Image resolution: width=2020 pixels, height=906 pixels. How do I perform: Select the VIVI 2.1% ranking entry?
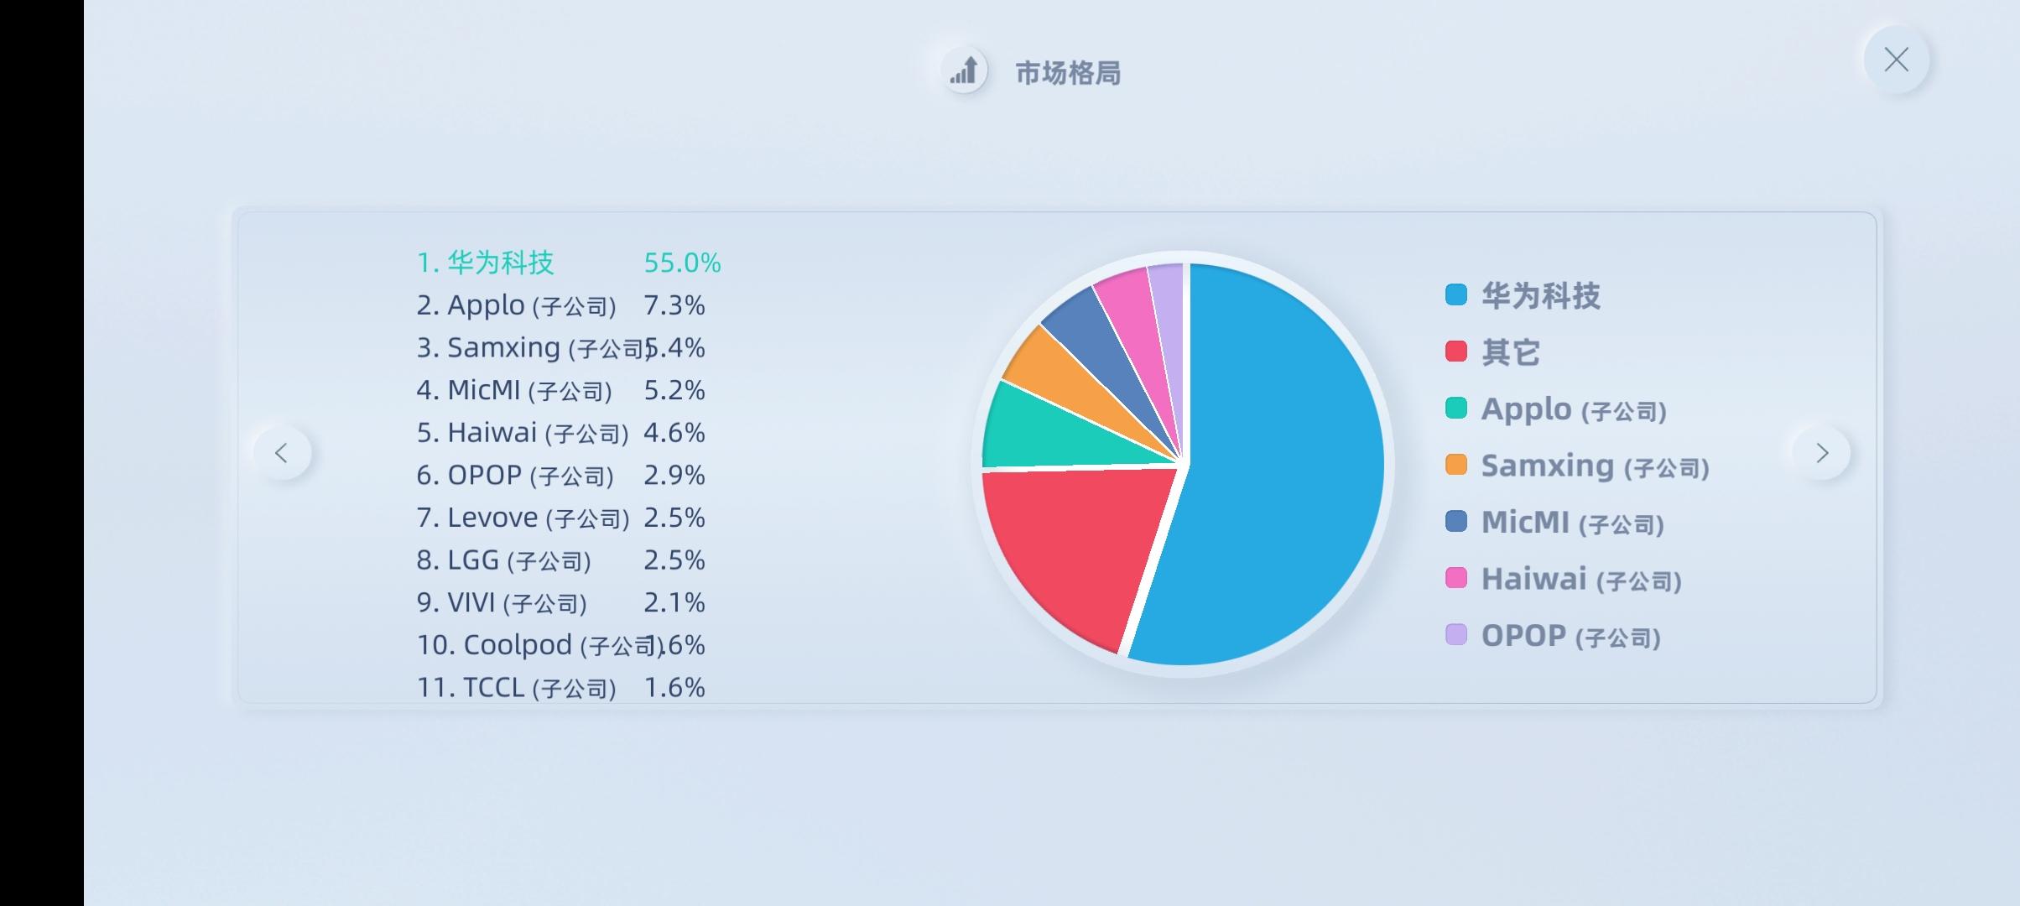point(560,602)
